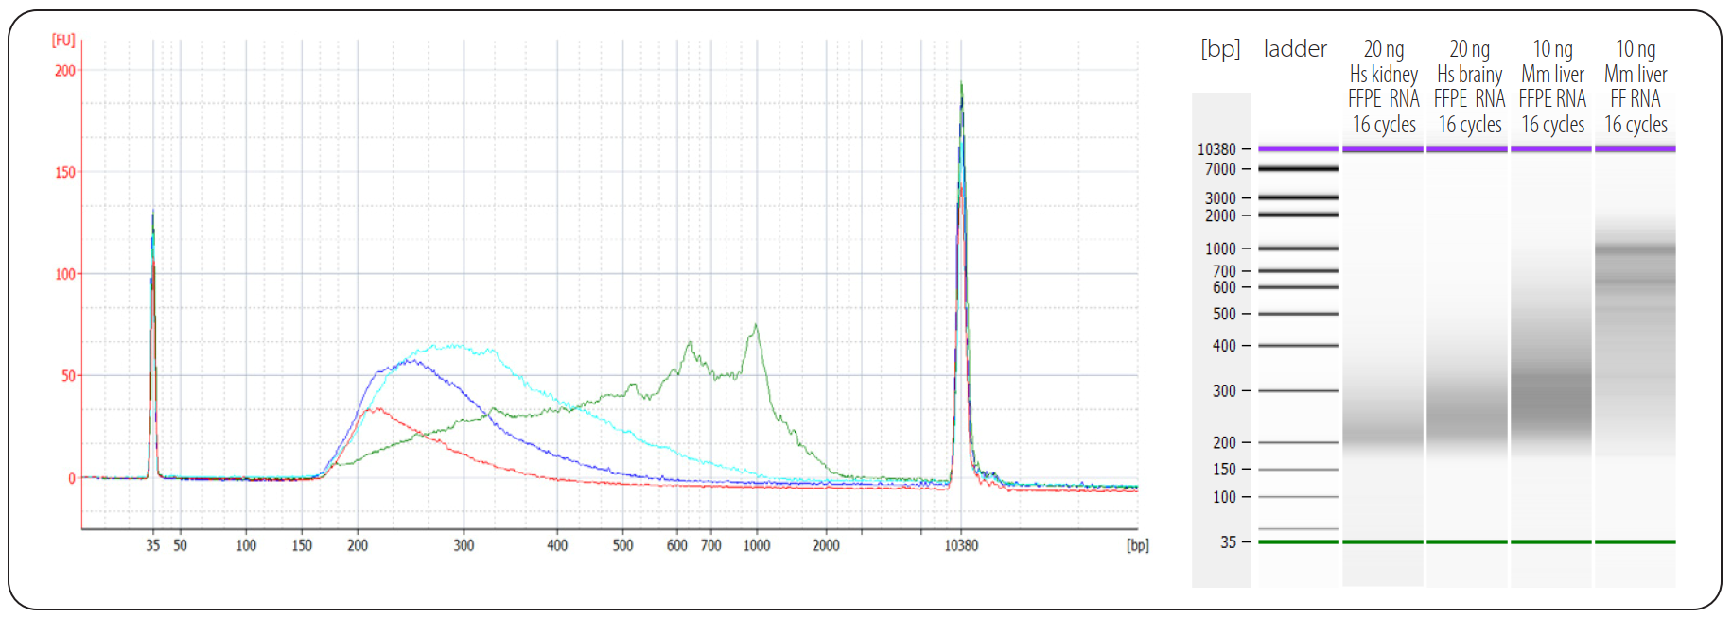The image size is (1732, 618).
Task: Click the [FU] y-axis label
Action: (x=63, y=40)
